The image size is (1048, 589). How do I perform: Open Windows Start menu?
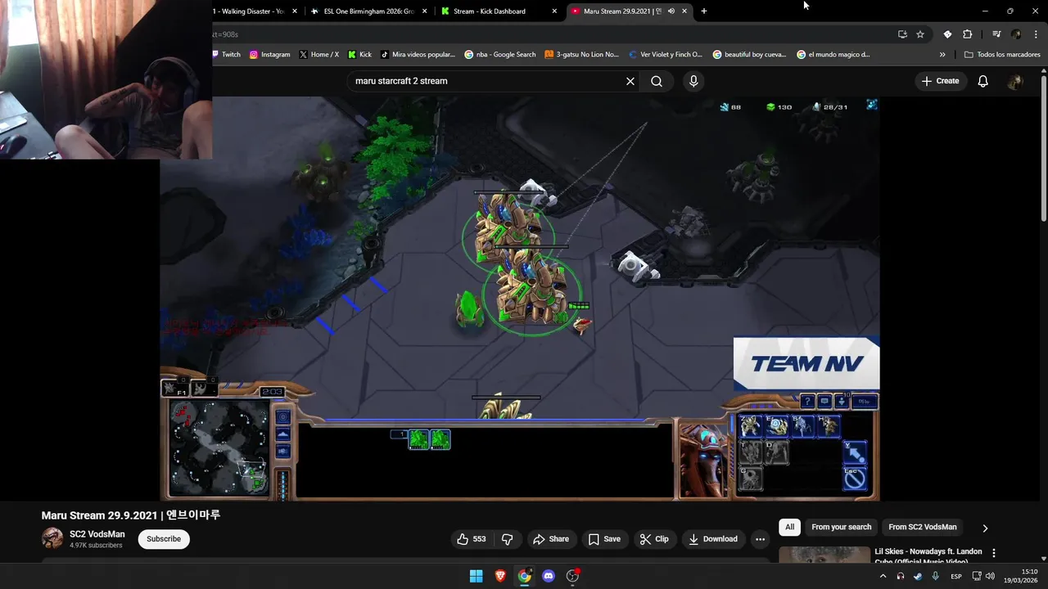point(476,576)
